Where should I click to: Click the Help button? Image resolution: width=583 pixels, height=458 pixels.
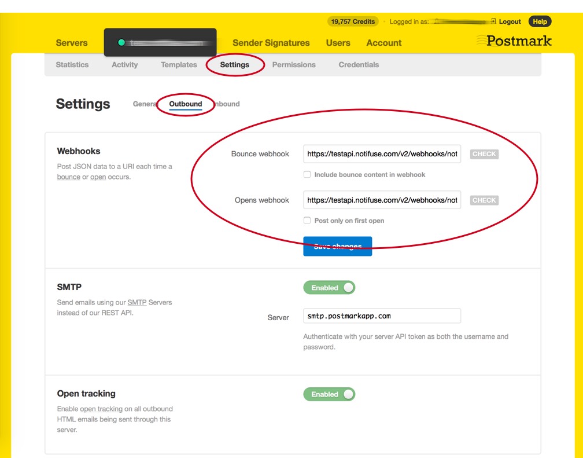(540, 21)
